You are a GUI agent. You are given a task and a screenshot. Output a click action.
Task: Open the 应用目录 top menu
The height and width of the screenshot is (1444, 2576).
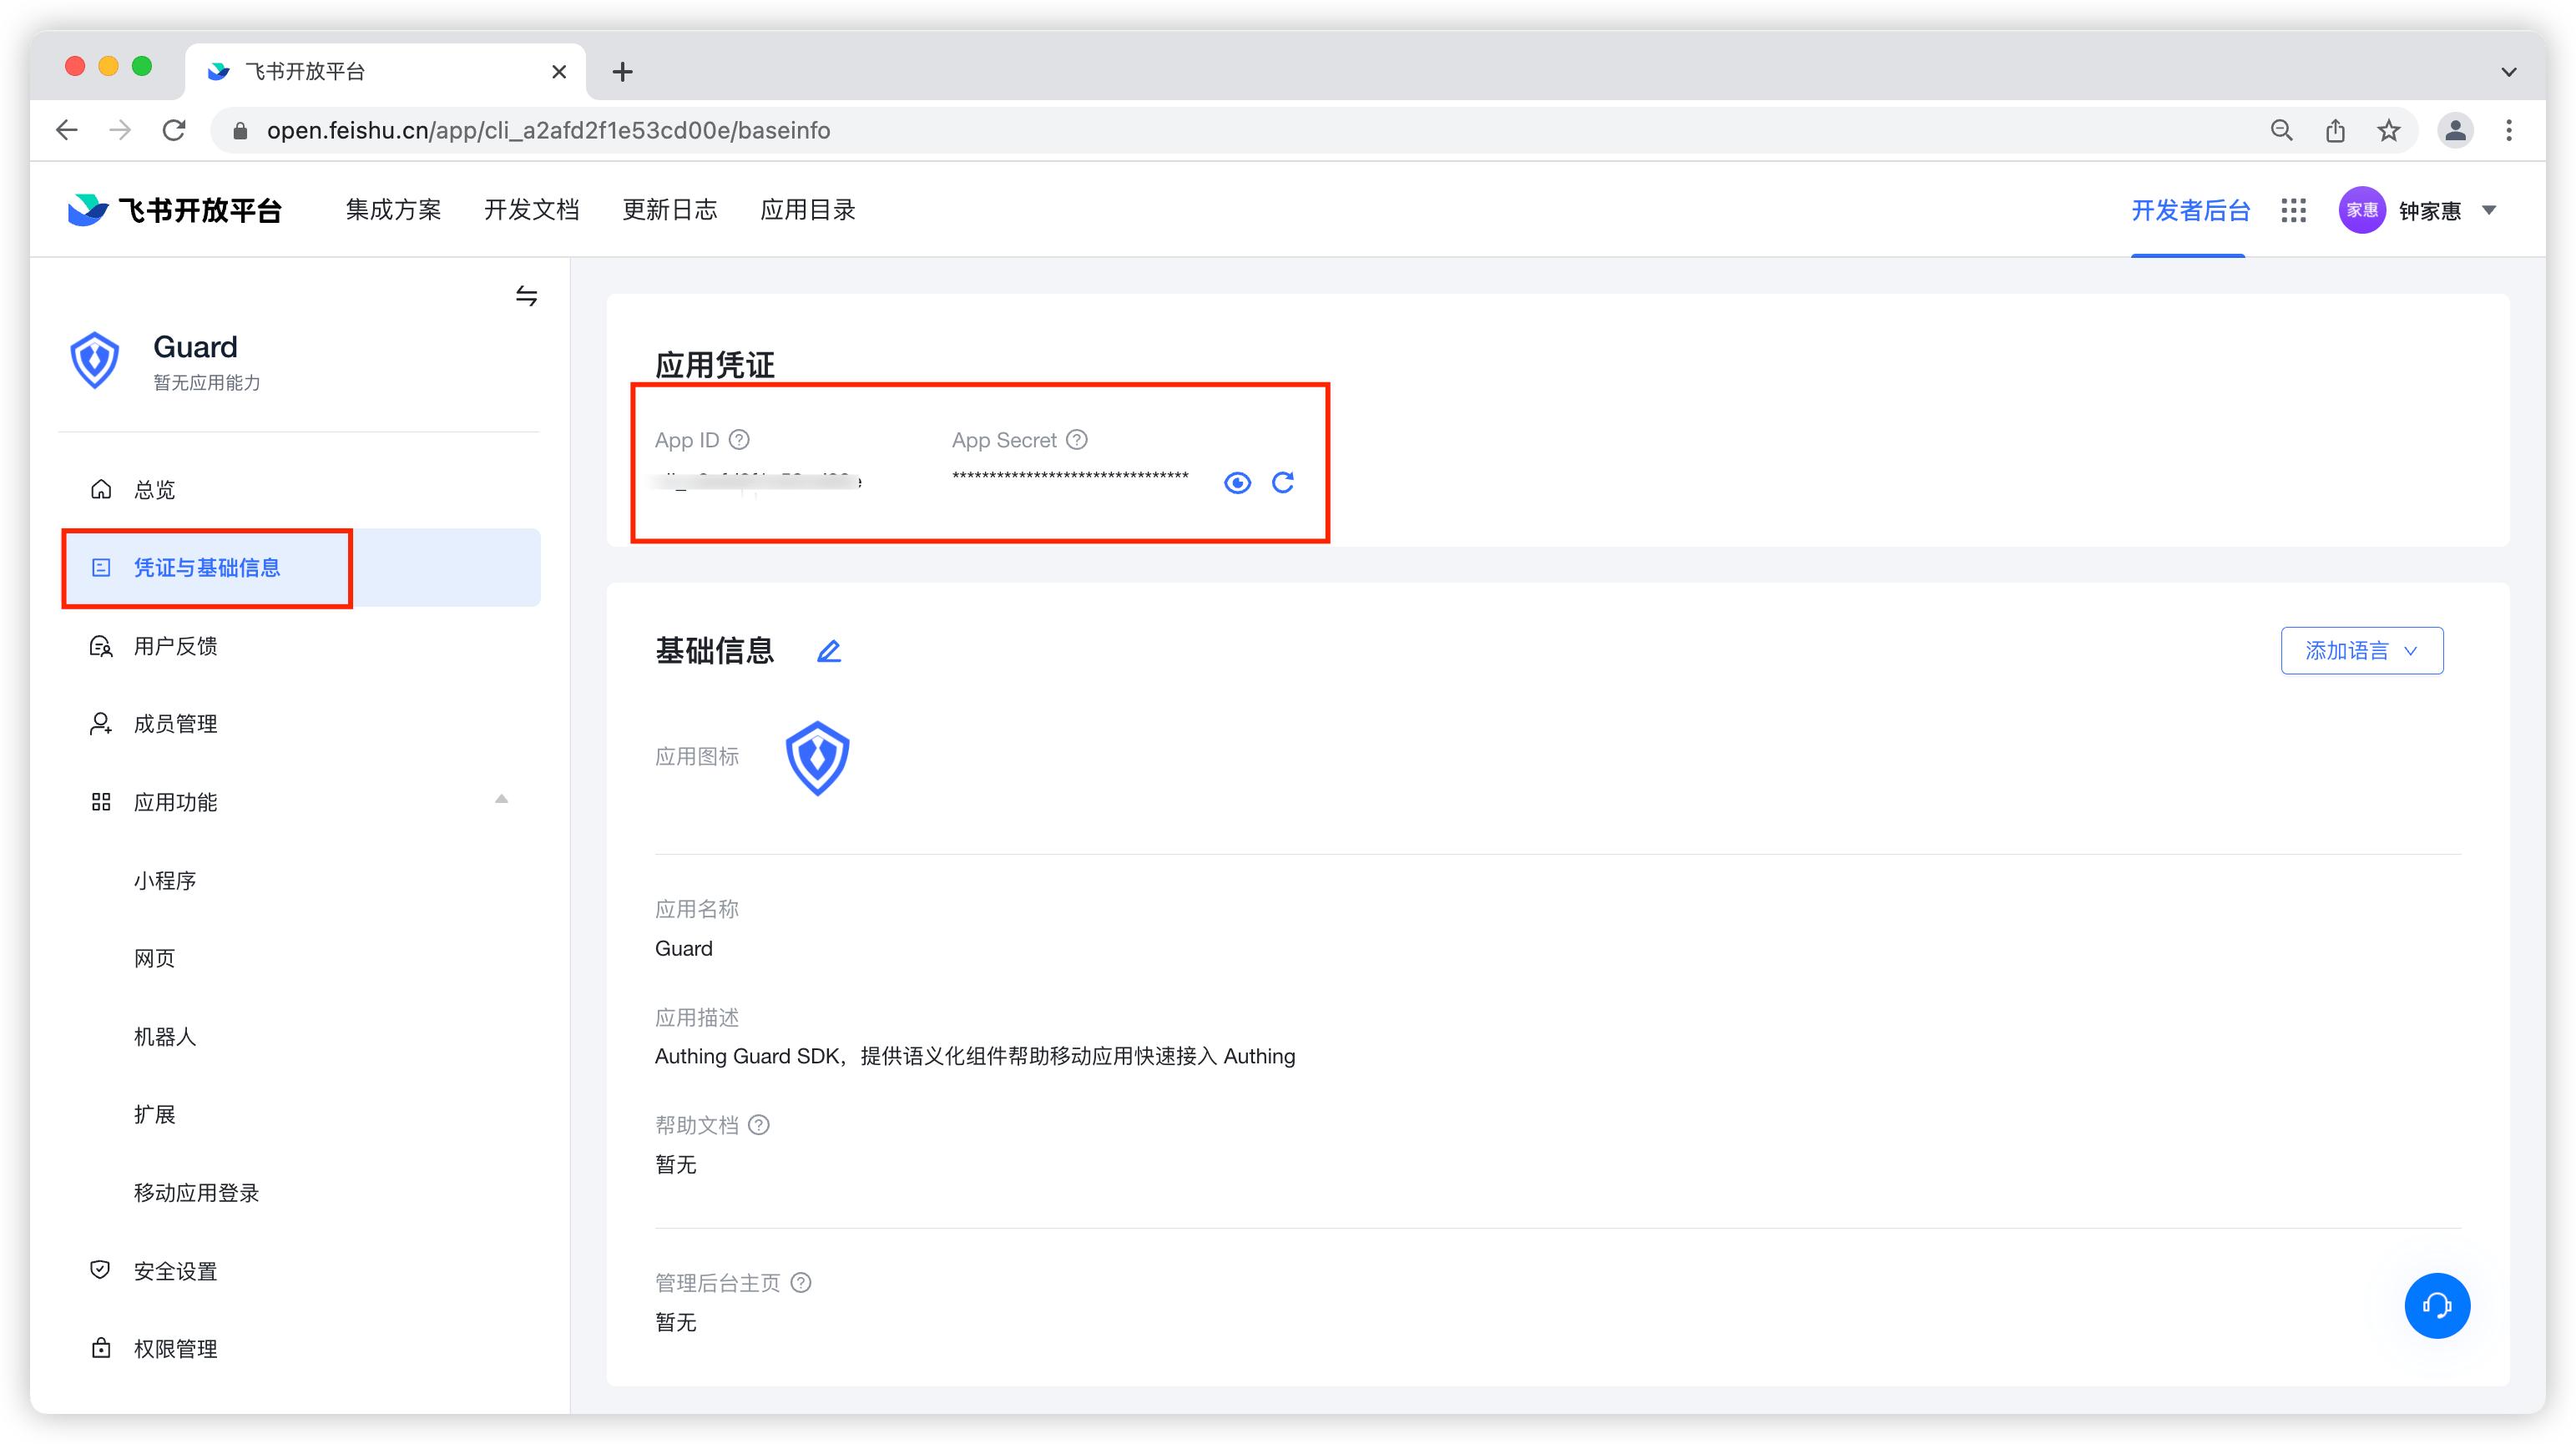(807, 210)
